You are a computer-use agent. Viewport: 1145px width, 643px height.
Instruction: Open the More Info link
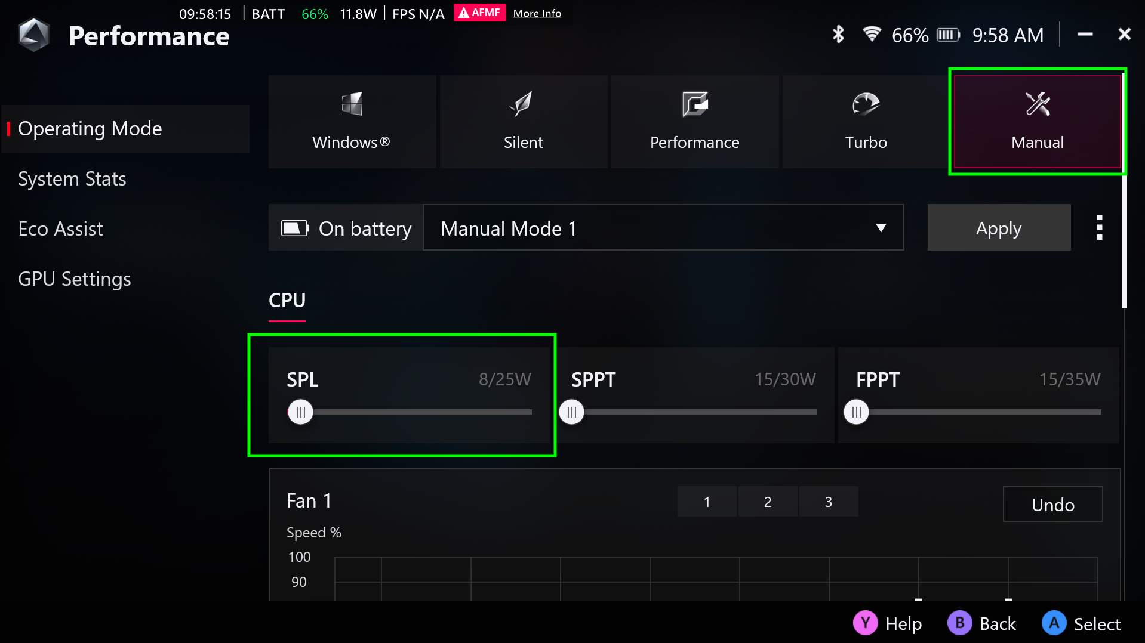[x=537, y=13]
